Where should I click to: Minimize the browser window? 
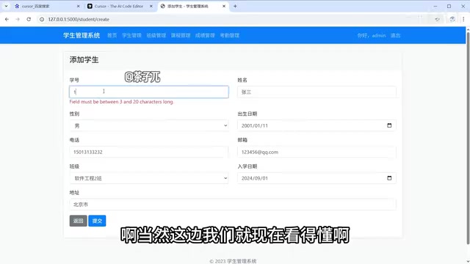coord(435,6)
